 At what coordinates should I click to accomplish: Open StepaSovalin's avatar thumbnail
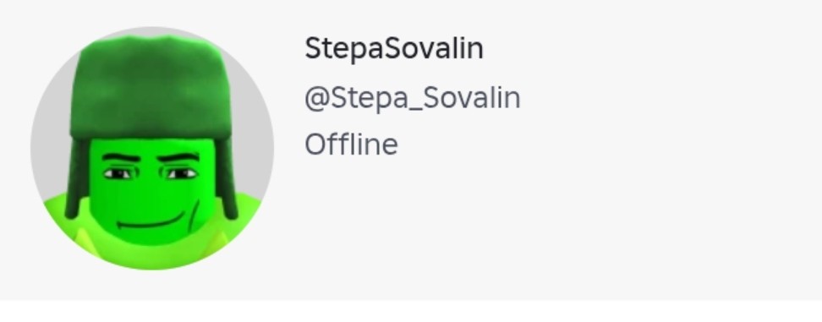pos(152,148)
